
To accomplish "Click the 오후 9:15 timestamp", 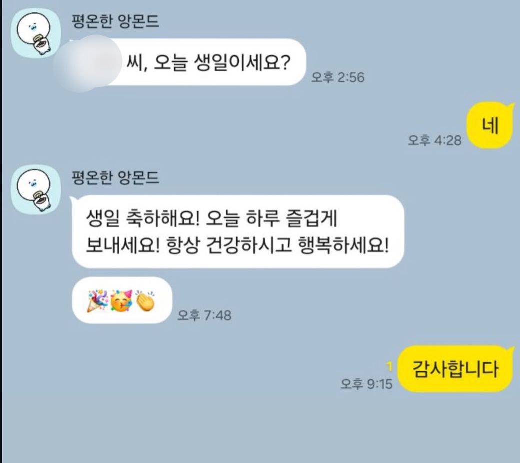I will tap(366, 384).
